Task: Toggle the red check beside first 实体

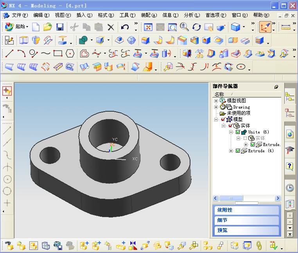Action: 230,126
